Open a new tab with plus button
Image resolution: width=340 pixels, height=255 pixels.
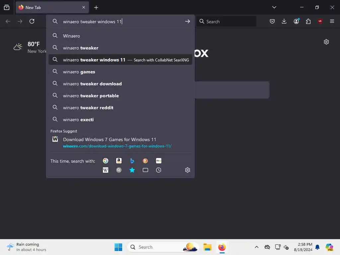[96, 8]
